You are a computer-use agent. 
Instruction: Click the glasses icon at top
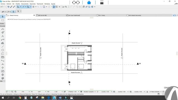click(x=76, y=2)
